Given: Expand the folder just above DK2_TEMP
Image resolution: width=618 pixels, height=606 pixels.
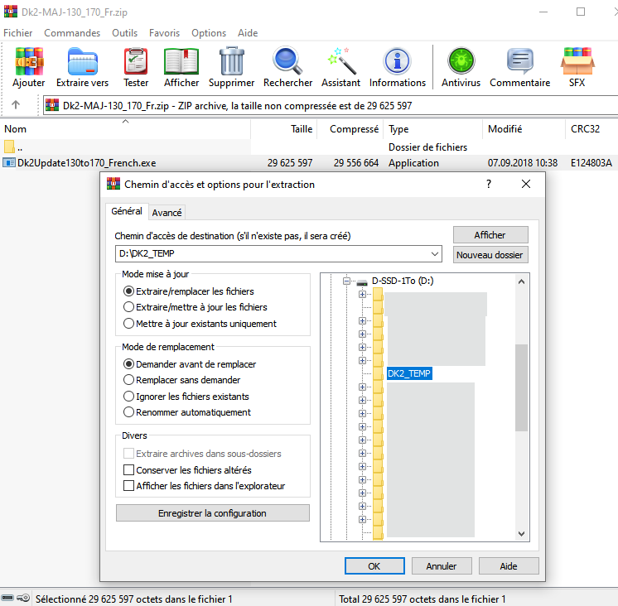Looking at the screenshot, I should 362,360.
